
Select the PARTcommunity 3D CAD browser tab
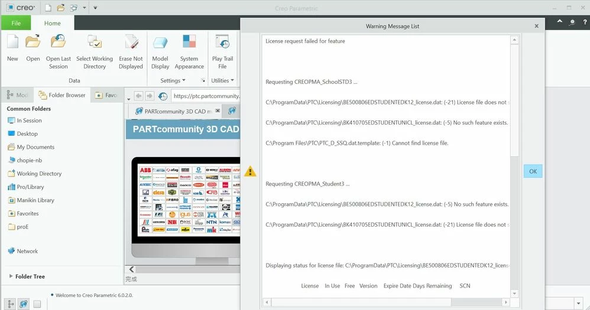(x=175, y=111)
